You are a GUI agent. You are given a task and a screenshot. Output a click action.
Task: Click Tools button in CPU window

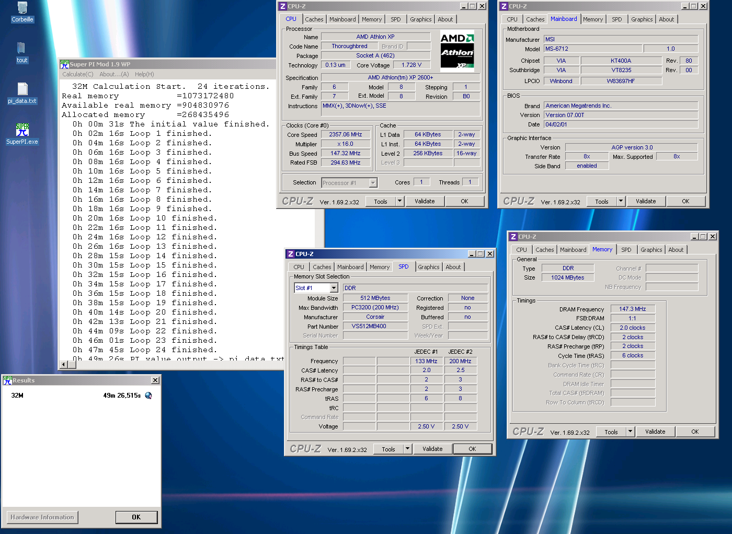(381, 201)
